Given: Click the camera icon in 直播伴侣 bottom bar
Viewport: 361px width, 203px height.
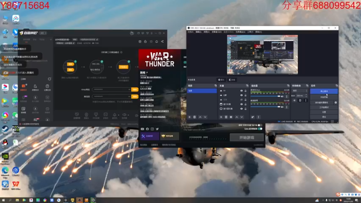Looking at the screenshot, I should (86, 115).
